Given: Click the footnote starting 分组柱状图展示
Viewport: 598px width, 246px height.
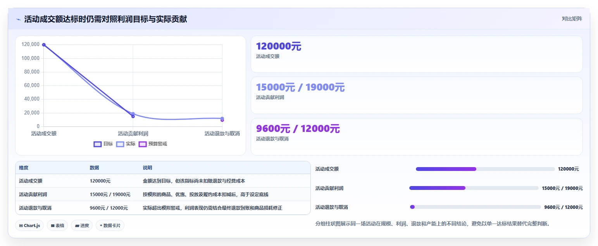Looking at the screenshot, I should 433,224.
